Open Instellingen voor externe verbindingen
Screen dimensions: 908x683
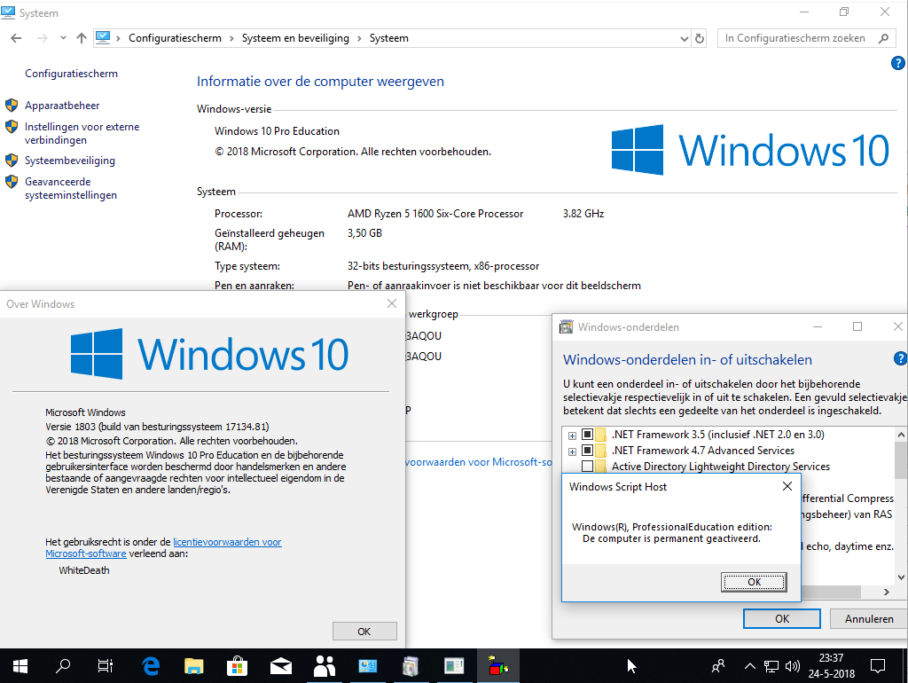pyautogui.click(x=82, y=133)
